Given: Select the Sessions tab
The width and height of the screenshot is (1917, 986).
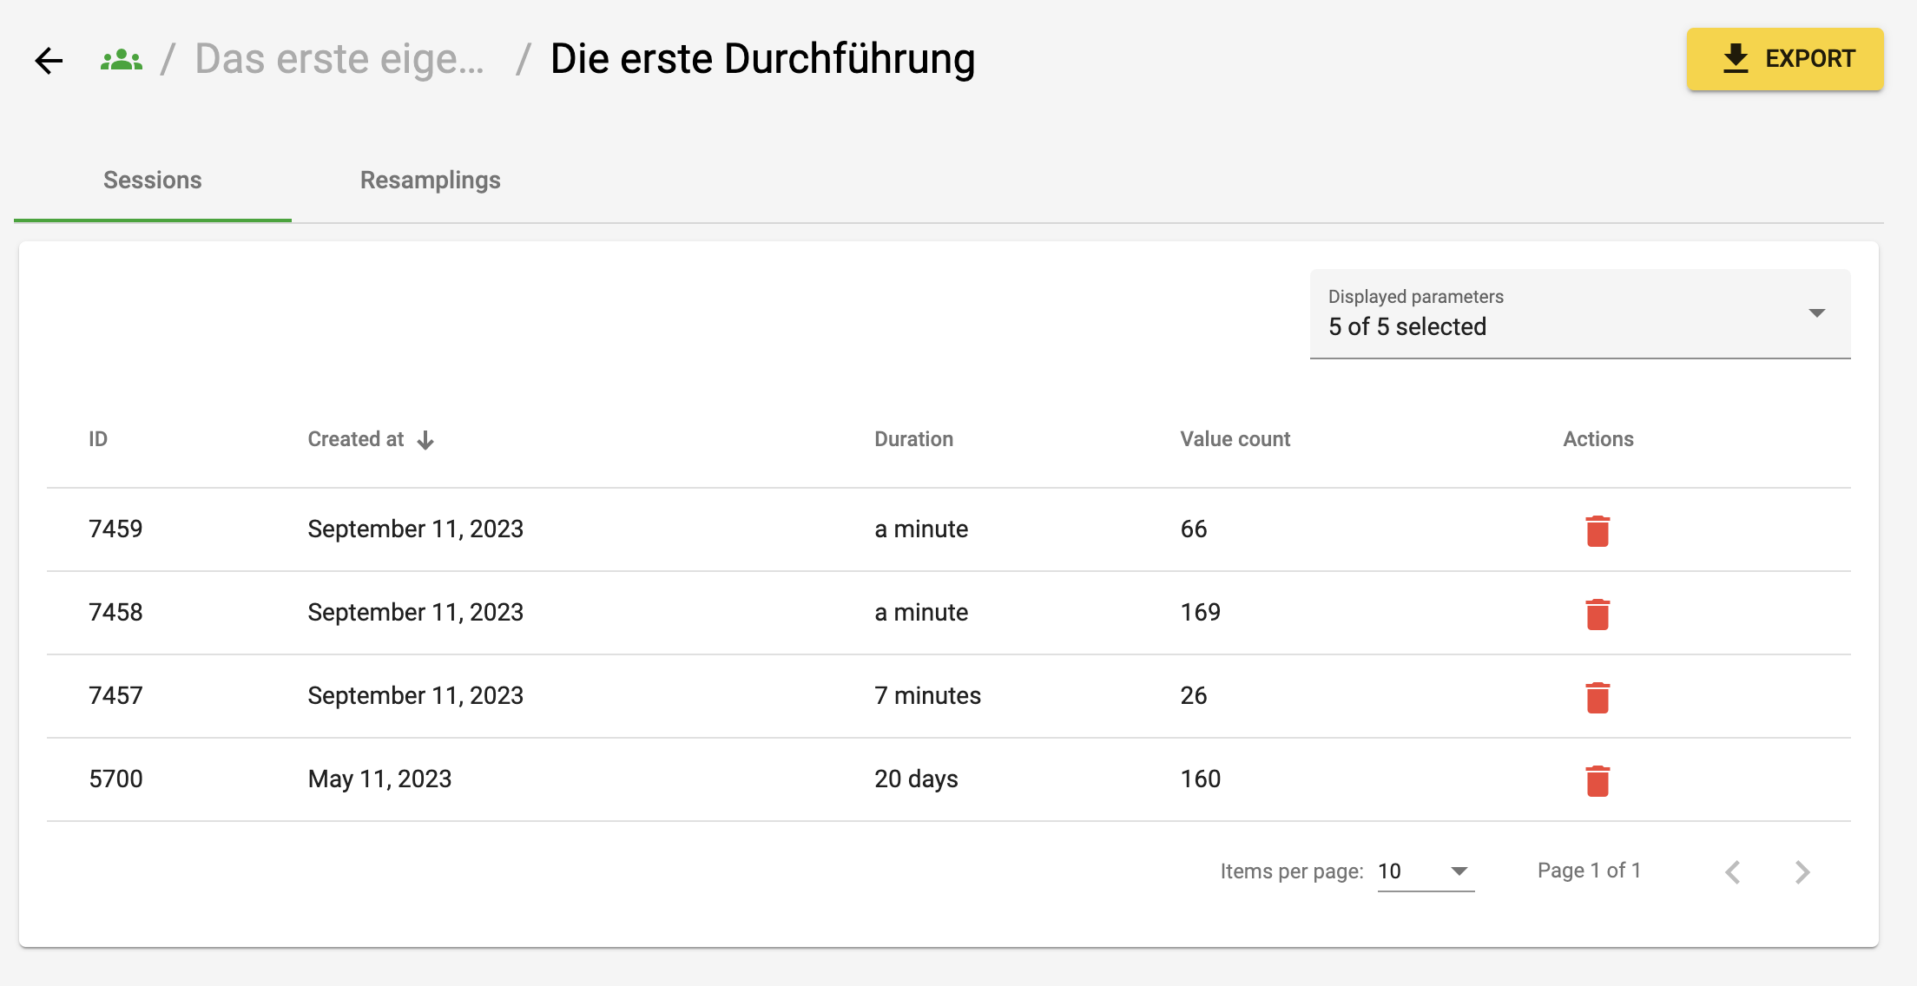Looking at the screenshot, I should click(153, 181).
